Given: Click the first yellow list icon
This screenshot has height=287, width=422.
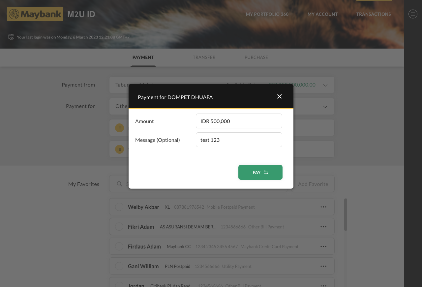Looking at the screenshot, I should [x=119, y=128].
